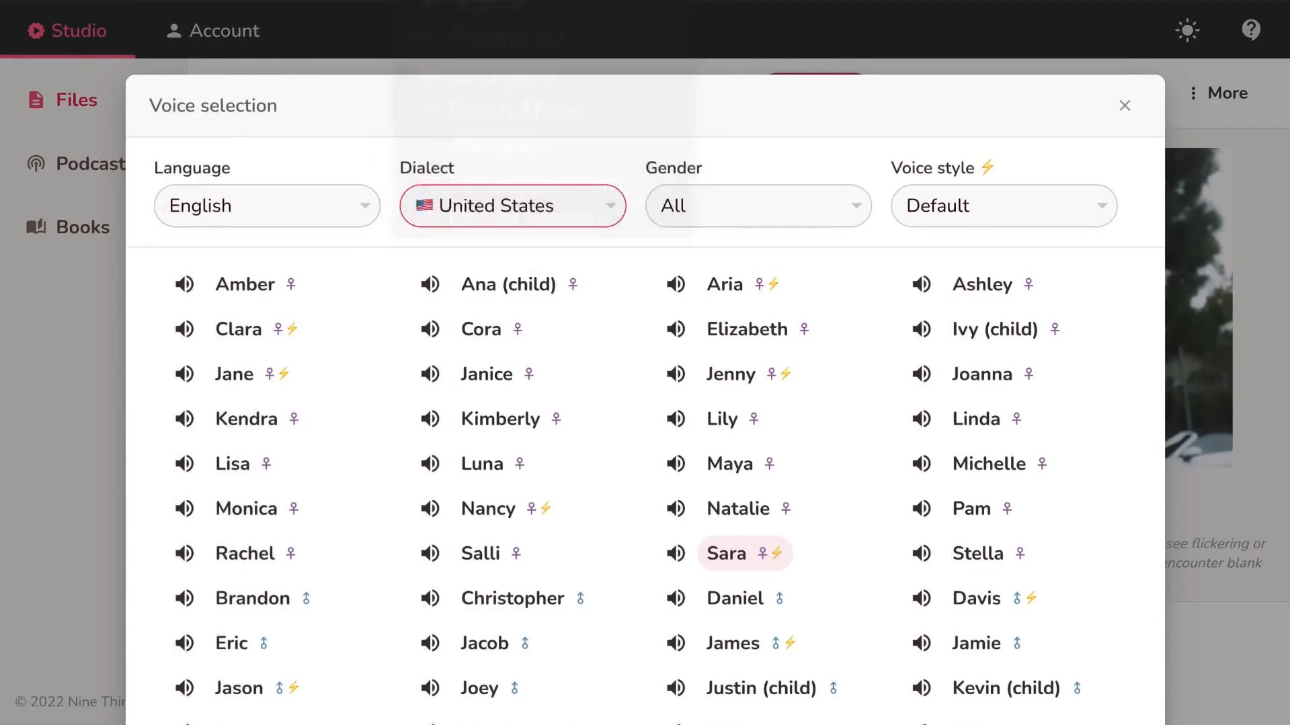Play the Ivy (child) voice preview speaker
1290x725 pixels.
pyautogui.click(x=922, y=329)
